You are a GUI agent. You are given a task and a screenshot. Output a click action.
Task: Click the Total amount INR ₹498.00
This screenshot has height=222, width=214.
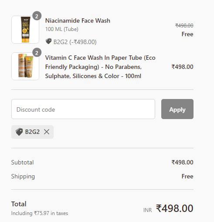point(168,208)
